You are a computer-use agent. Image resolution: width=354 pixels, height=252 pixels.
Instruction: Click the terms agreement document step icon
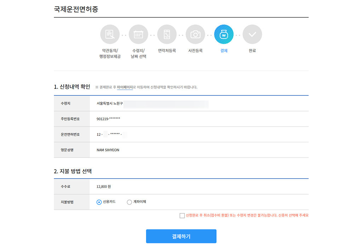(x=110, y=34)
